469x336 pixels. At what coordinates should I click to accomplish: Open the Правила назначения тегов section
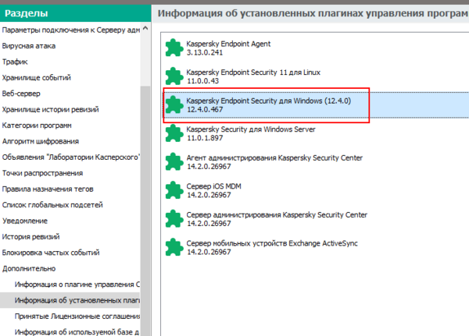pos(48,189)
